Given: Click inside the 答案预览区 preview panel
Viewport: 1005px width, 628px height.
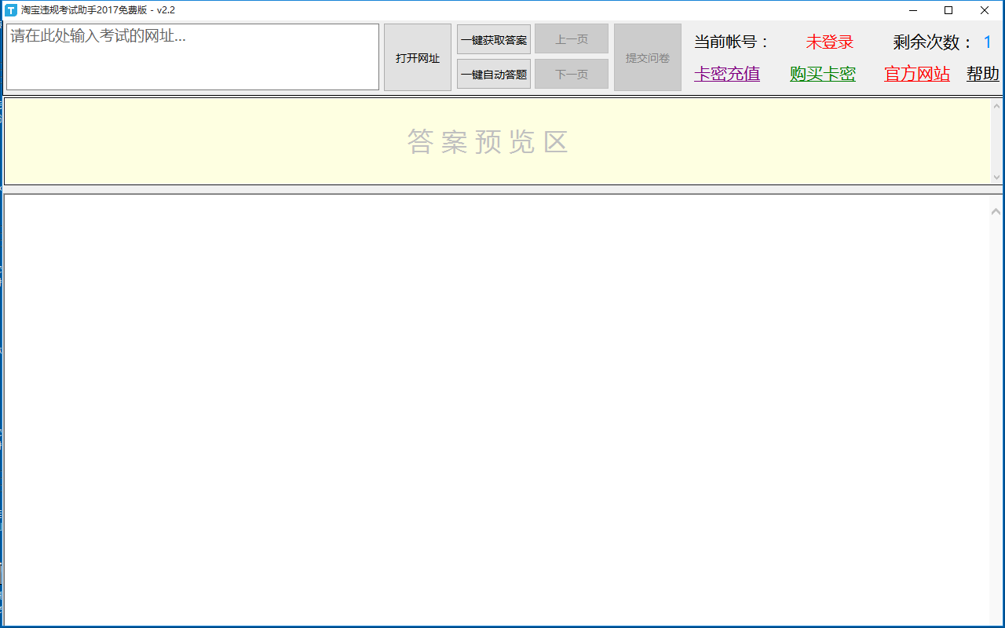Looking at the screenshot, I should coord(487,141).
